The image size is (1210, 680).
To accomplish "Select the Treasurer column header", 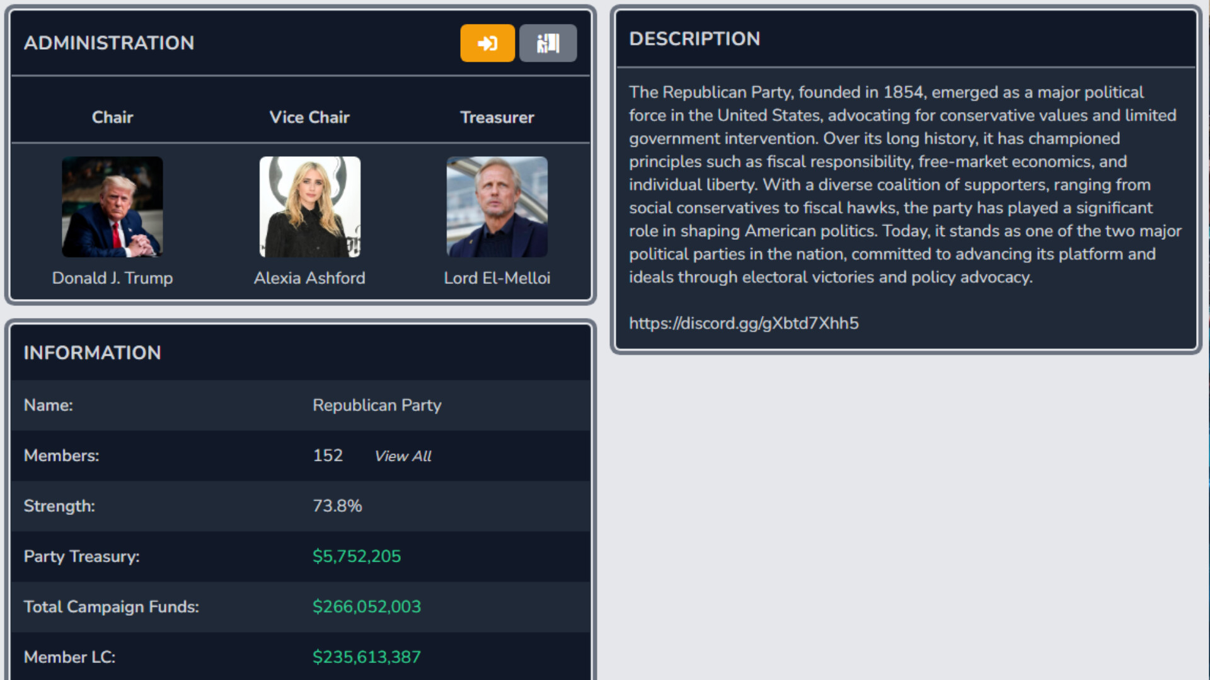I will pos(497,117).
